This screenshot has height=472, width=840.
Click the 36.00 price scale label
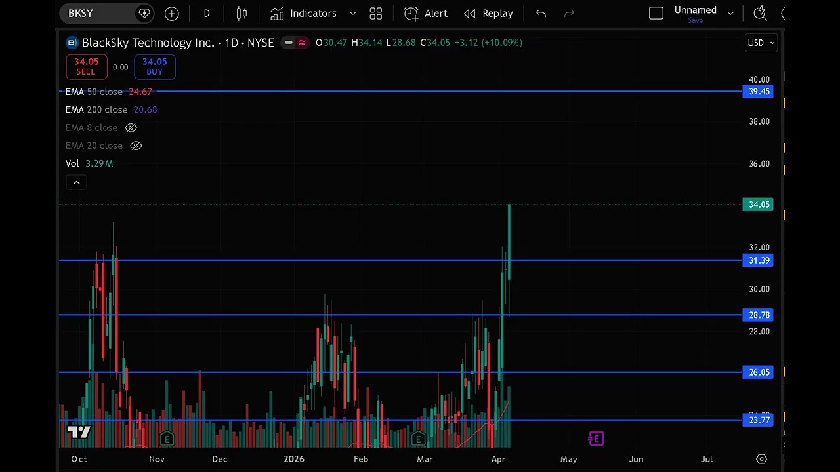759,164
